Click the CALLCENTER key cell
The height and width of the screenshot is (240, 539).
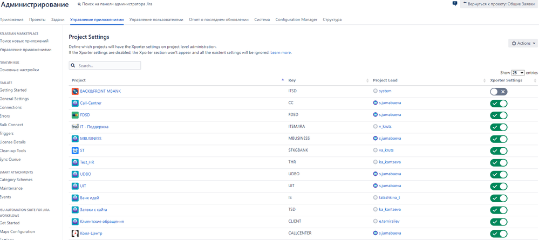coord(300,233)
